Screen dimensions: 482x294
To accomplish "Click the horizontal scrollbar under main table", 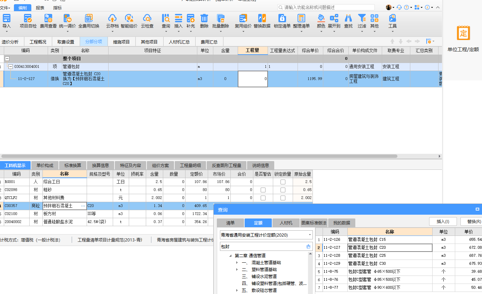I will 199,156.
